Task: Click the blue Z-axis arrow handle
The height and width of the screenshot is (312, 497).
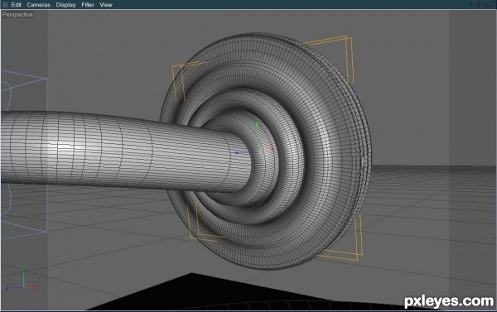Action: 236,153
